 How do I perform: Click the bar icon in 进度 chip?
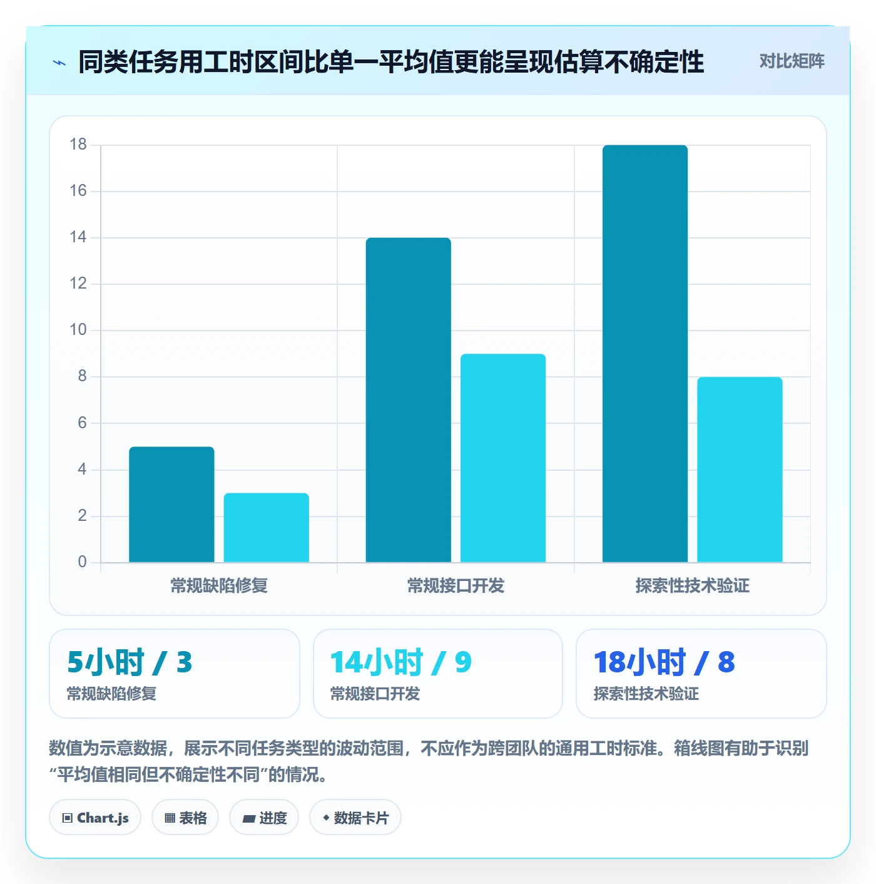(x=248, y=818)
